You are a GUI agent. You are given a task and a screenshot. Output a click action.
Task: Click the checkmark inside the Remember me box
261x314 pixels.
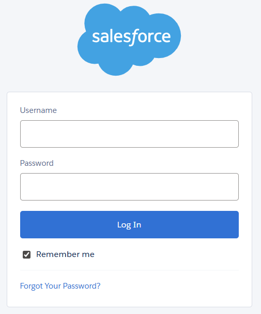pos(26,255)
